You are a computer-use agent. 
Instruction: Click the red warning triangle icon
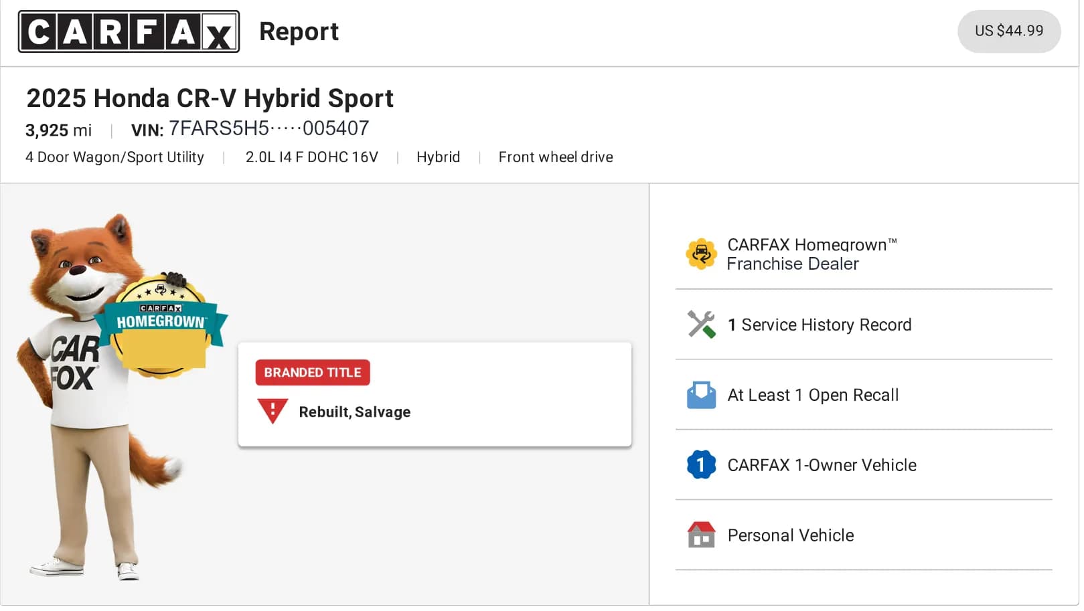point(273,411)
